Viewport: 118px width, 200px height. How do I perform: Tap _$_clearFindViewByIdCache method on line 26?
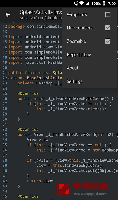click(77, 98)
